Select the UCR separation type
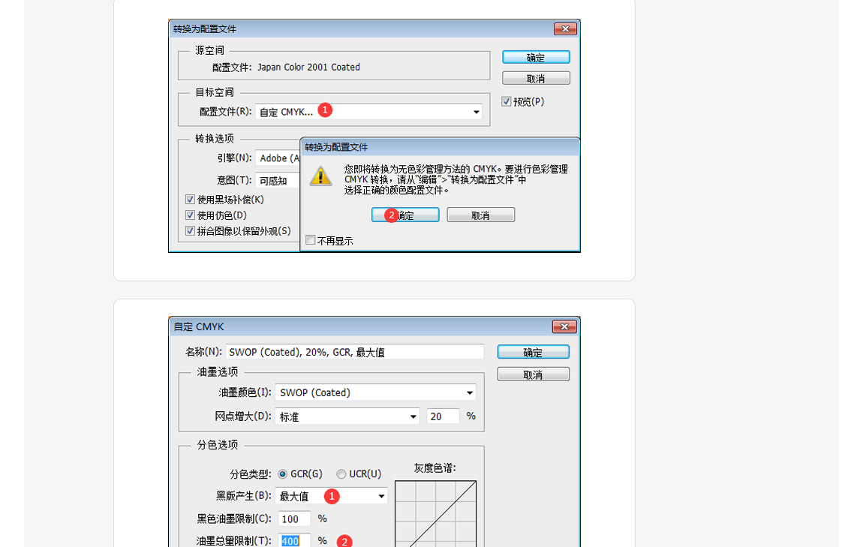 [x=341, y=473]
